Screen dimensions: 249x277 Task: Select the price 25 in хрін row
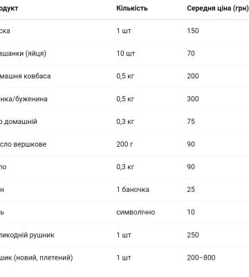pyautogui.click(x=191, y=190)
